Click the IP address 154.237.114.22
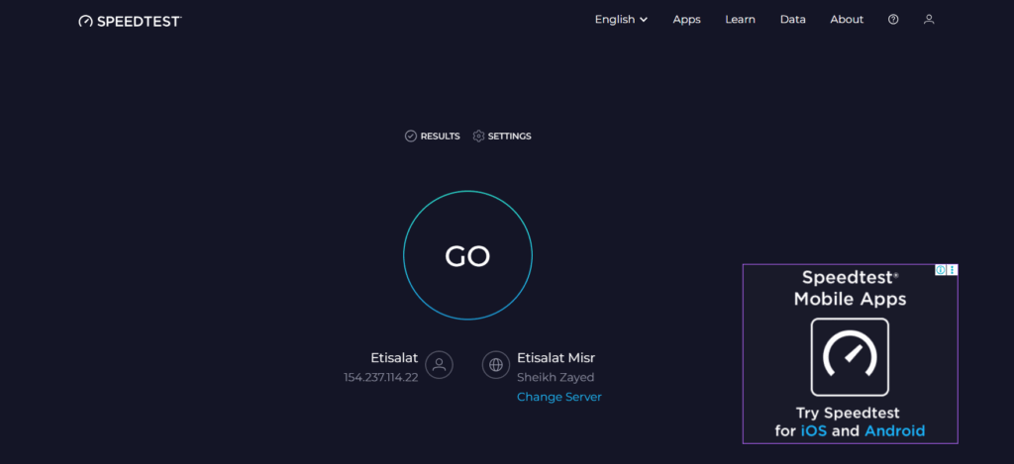 point(380,378)
